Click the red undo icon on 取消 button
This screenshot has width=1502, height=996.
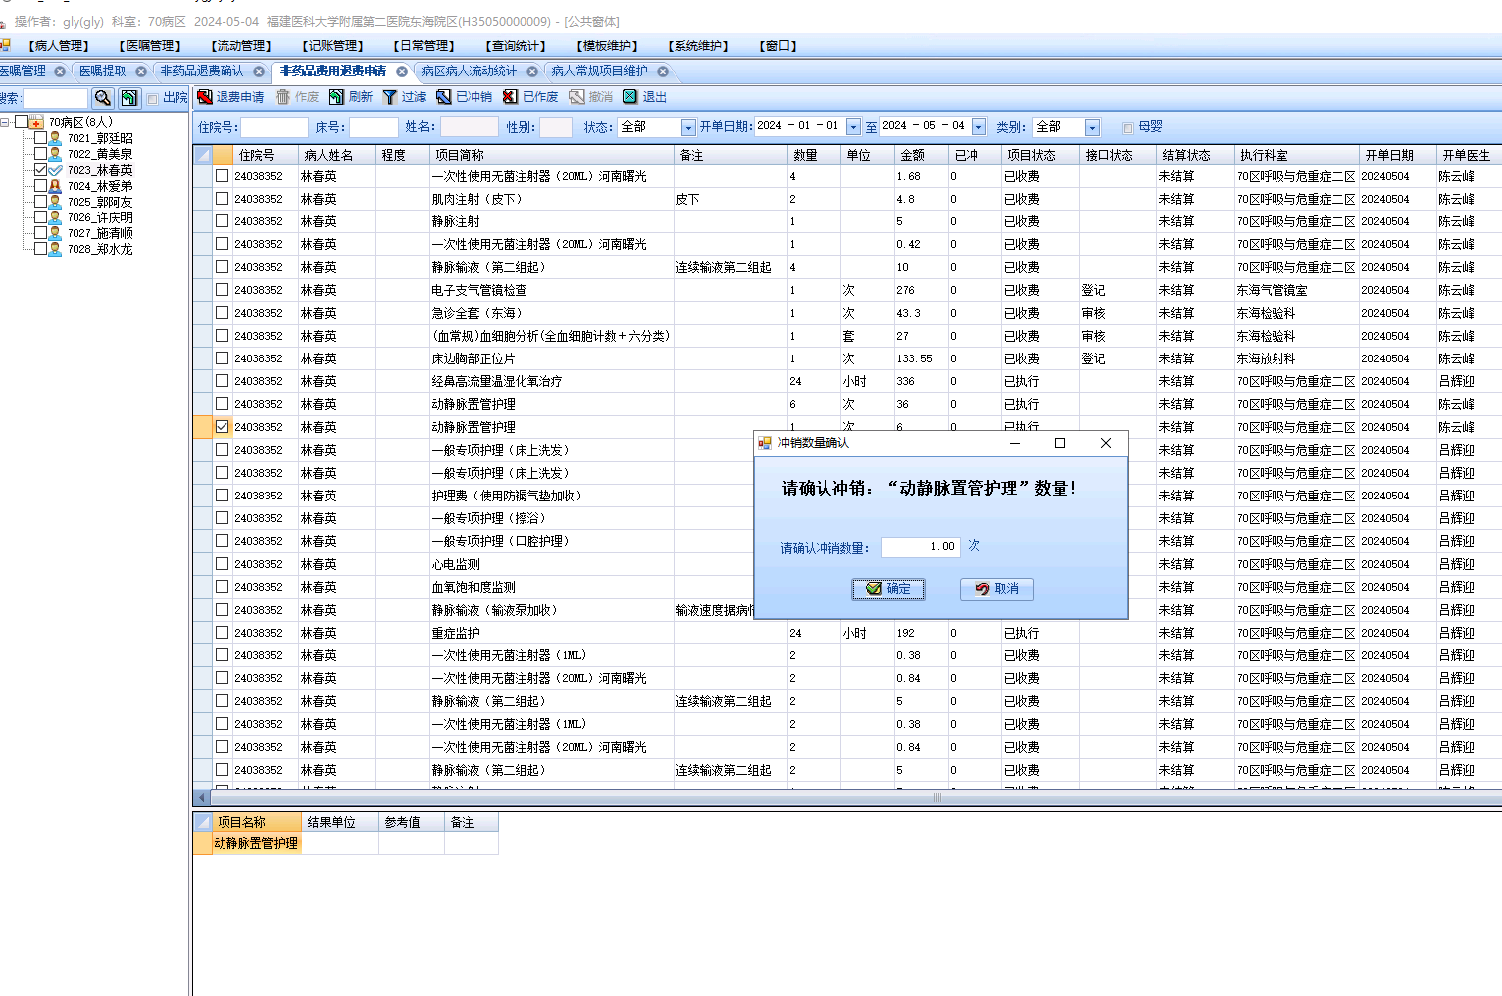coord(983,589)
